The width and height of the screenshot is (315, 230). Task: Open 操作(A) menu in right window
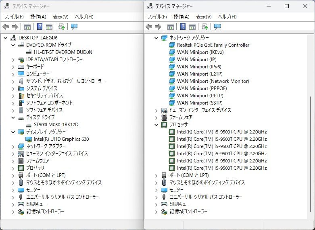(181, 17)
